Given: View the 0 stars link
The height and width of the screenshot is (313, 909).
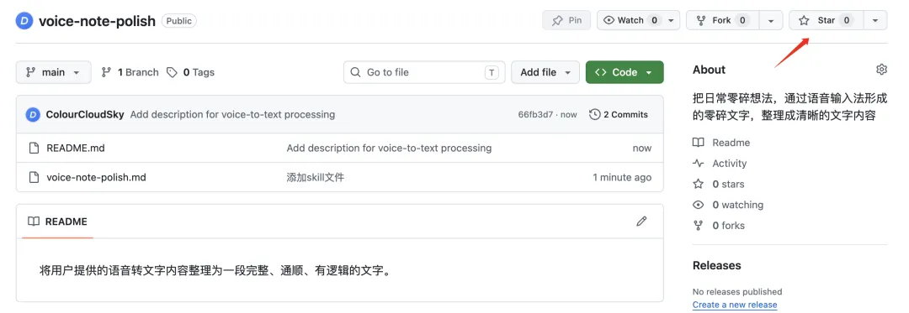Looking at the screenshot, I should (718, 185).
